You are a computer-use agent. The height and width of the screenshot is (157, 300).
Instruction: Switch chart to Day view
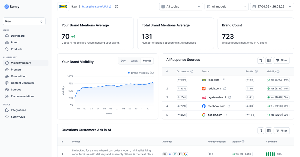123,61
